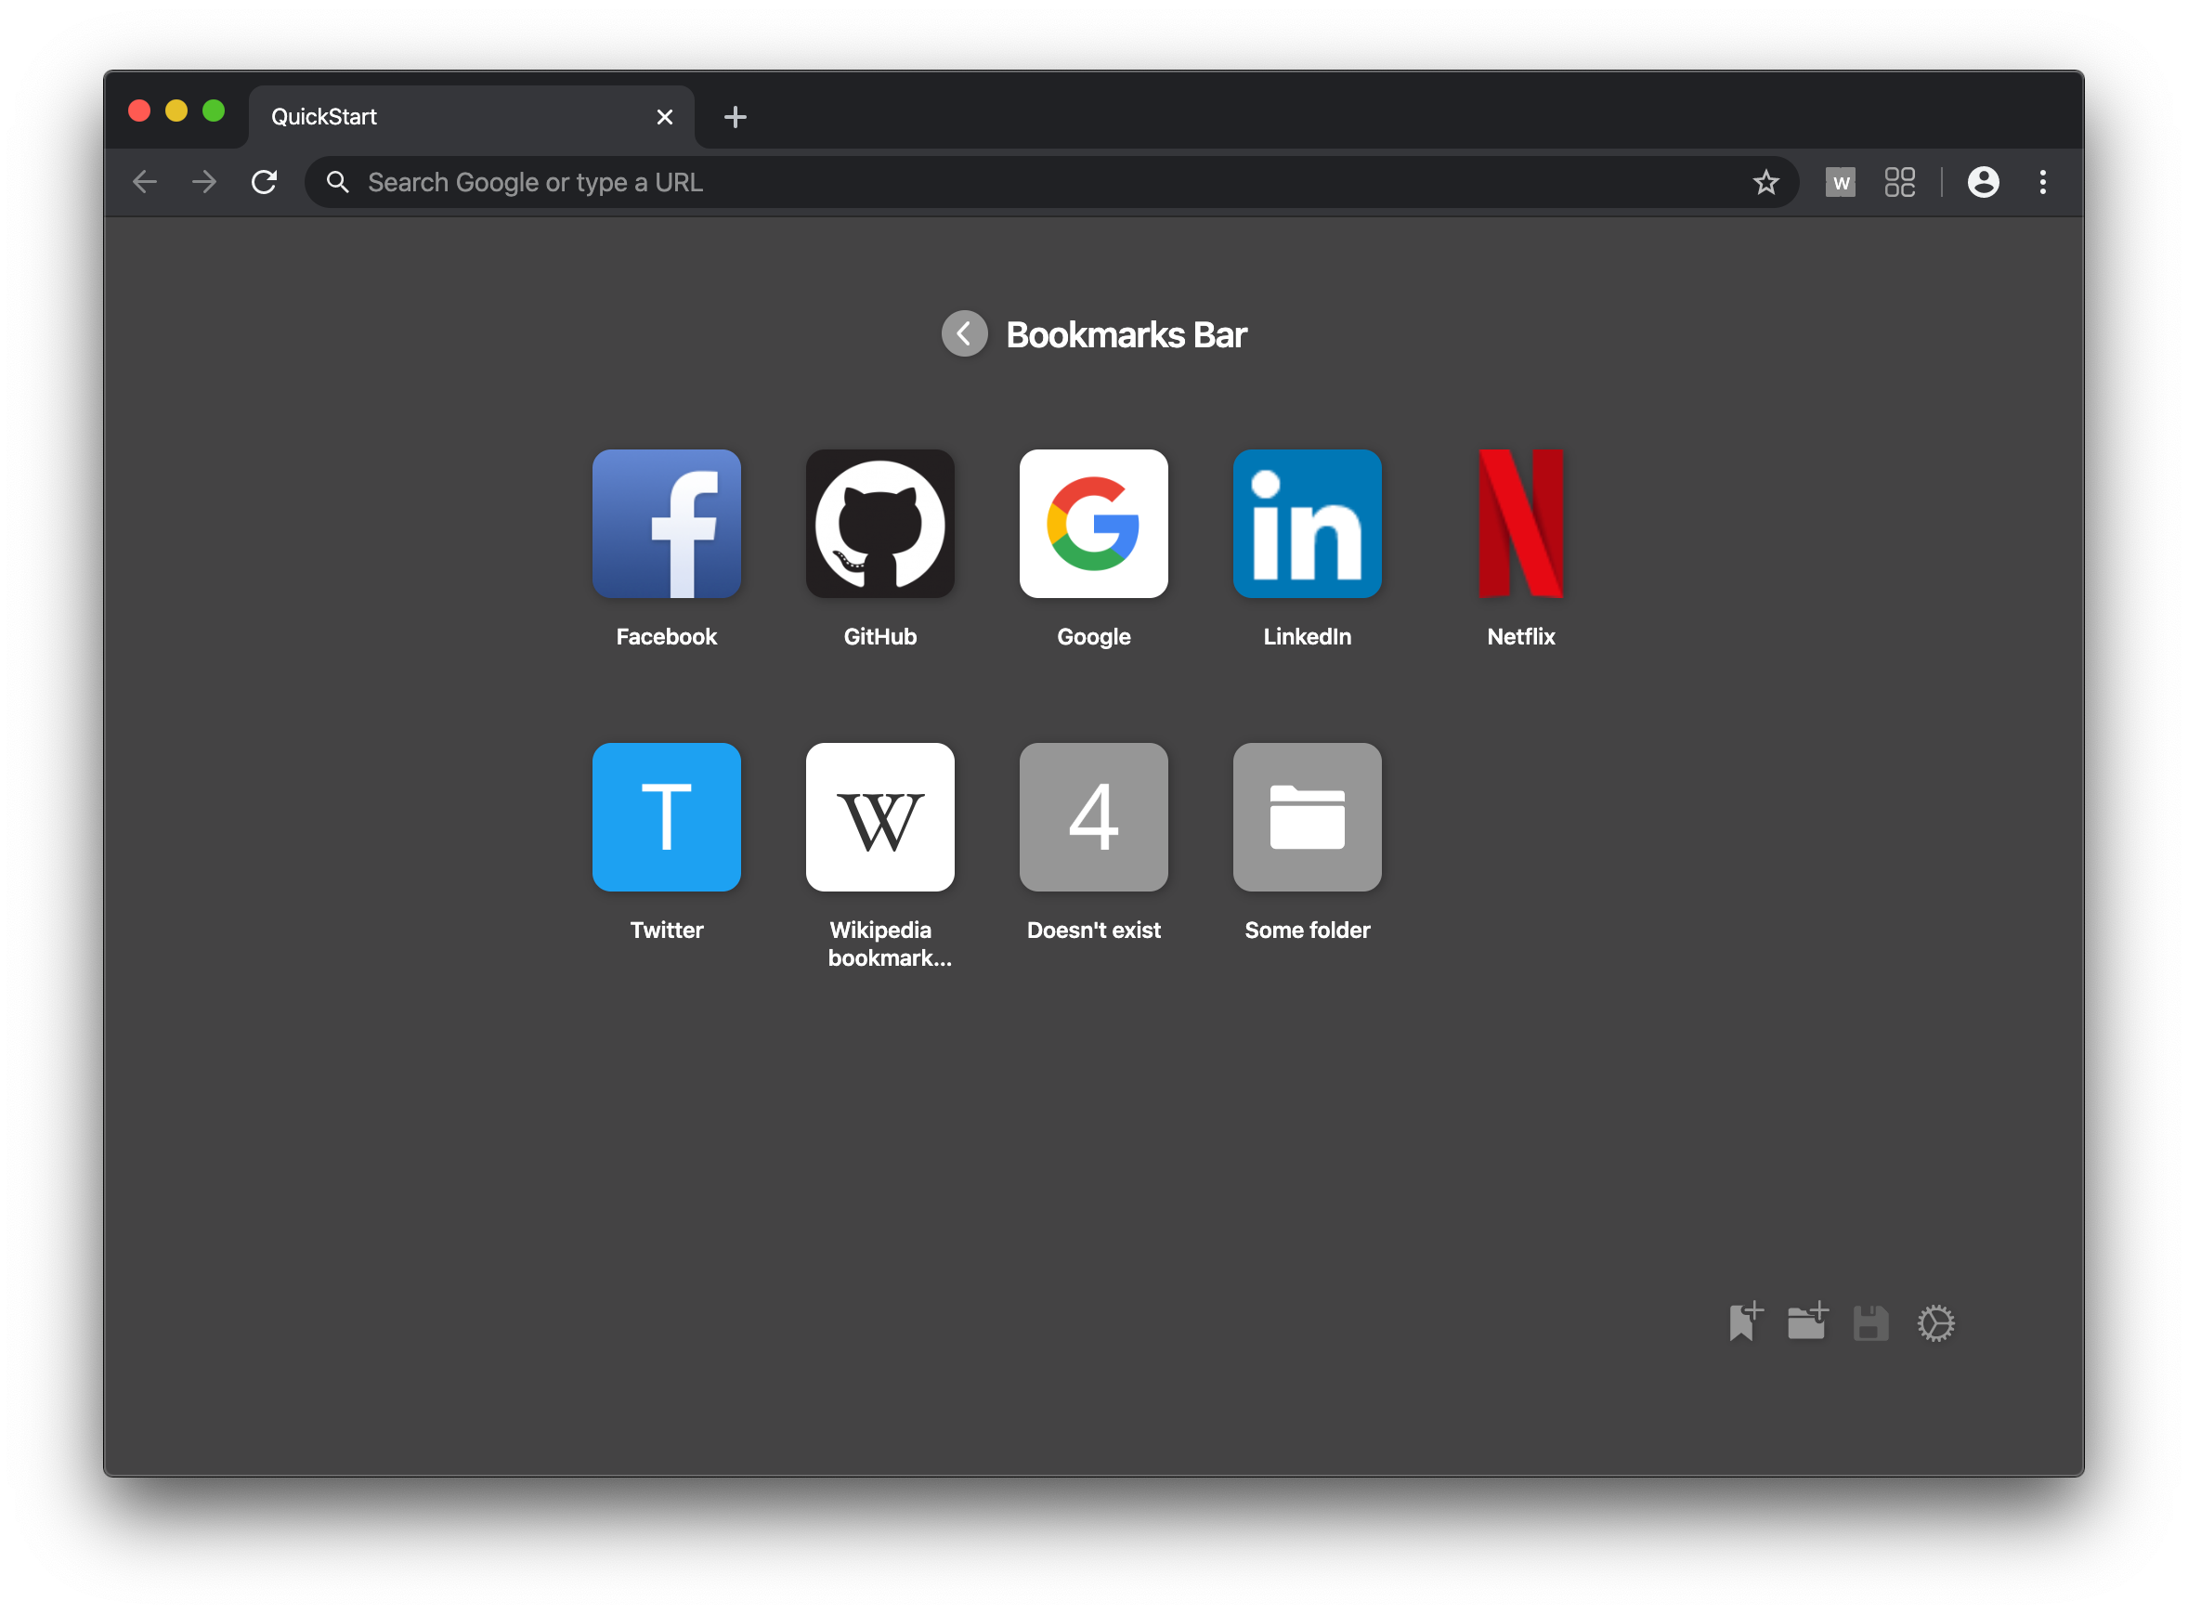Add new bookmark button
This screenshot has width=2188, height=1614.
point(1746,1321)
